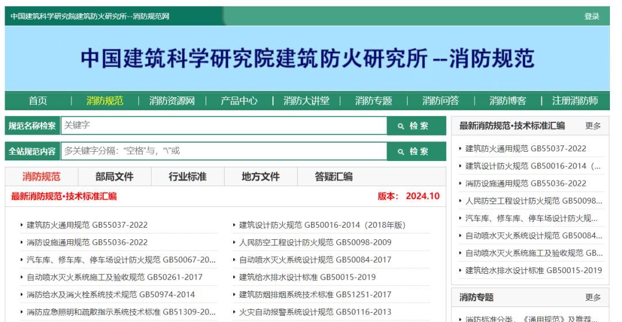Image resolution: width=622 pixels, height=322 pixels.
Task: Switch to the 地方文件 tab
Action: 261,177
